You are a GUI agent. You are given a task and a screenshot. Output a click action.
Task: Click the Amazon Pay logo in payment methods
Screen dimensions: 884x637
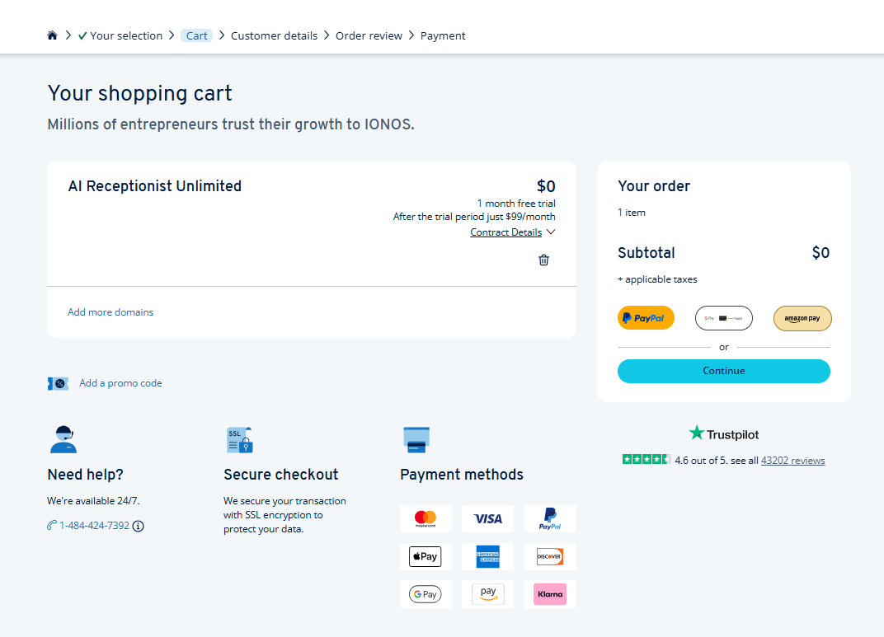pyautogui.click(x=487, y=594)
